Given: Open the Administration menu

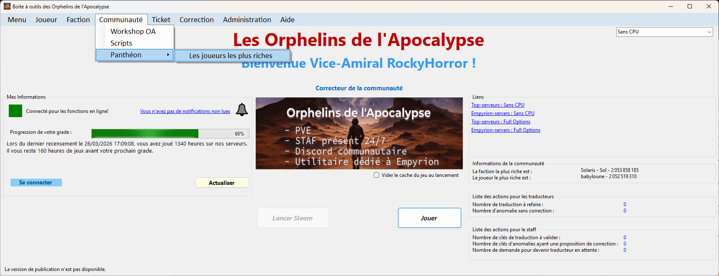Looking at the screenshot, I should point(247,20).
